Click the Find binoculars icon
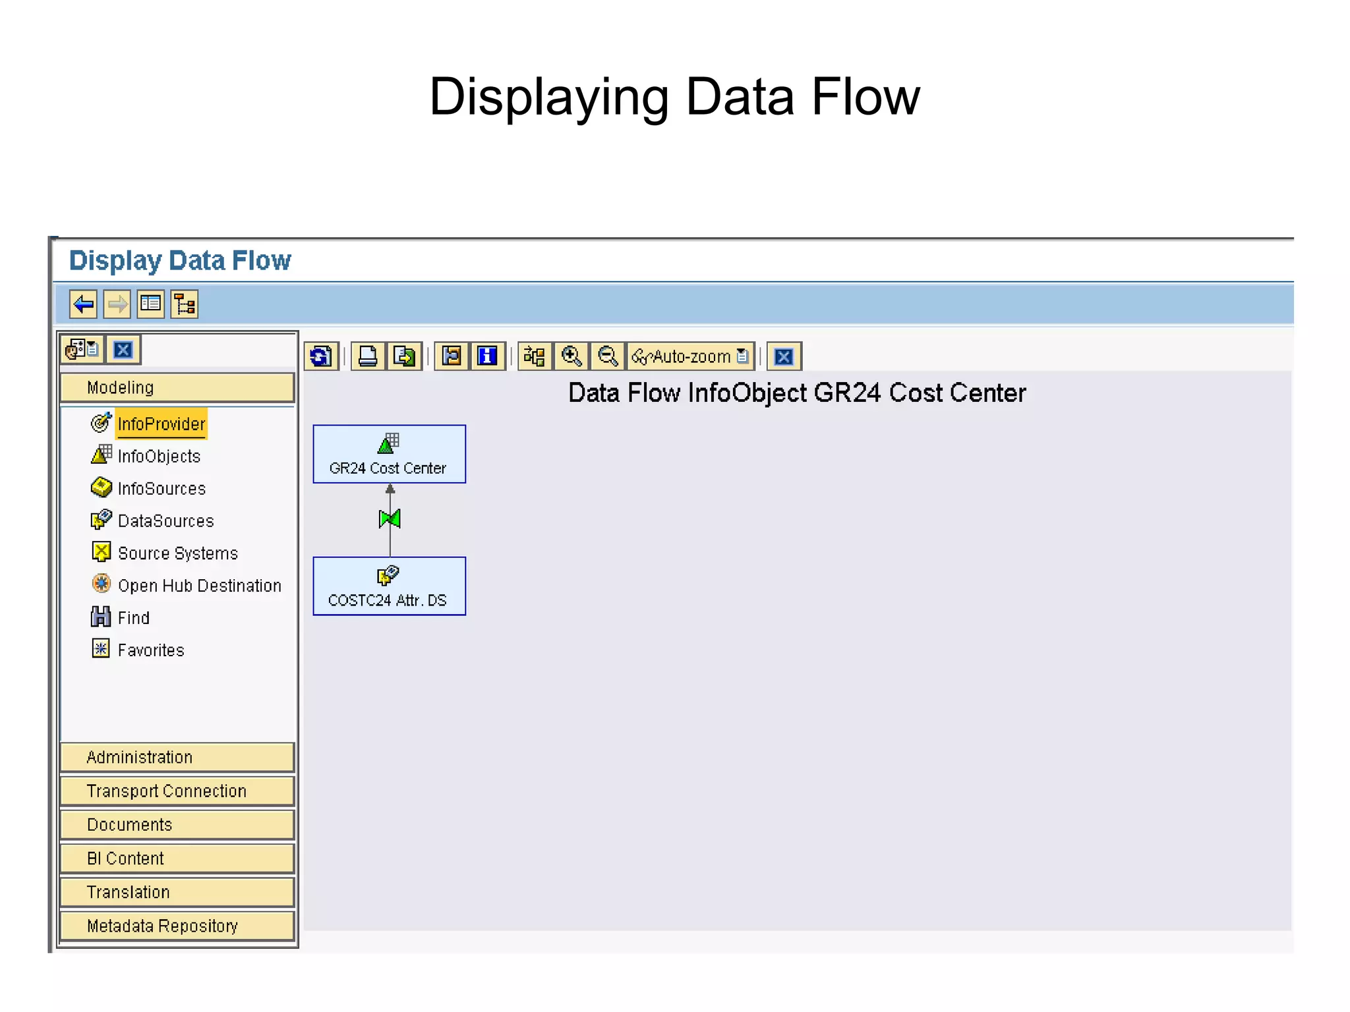Viewport: 1350px width, 1012px height. tap(101, 617)
